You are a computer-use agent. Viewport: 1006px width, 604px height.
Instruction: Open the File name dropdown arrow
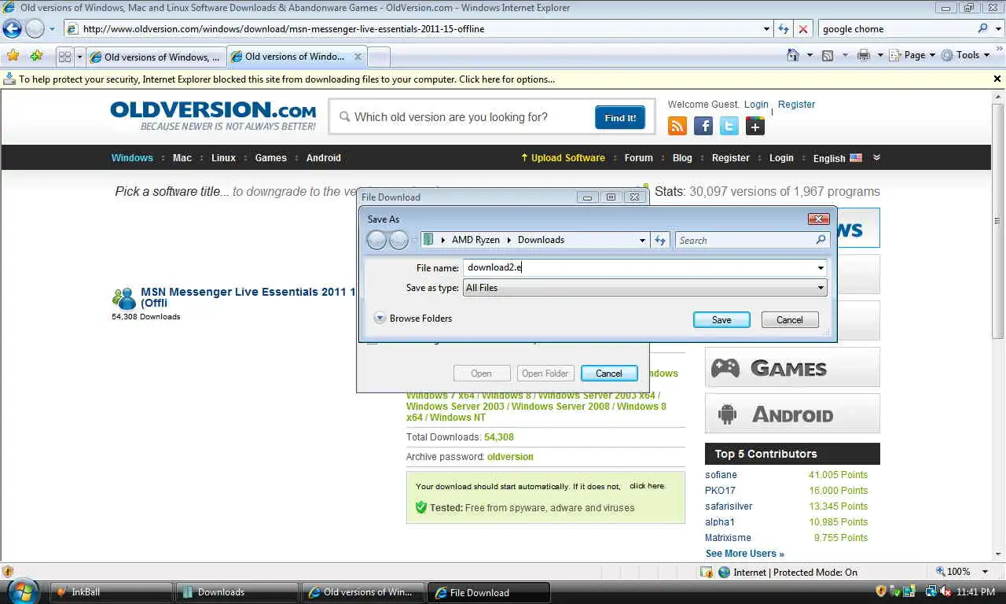[x=821, y=267]
